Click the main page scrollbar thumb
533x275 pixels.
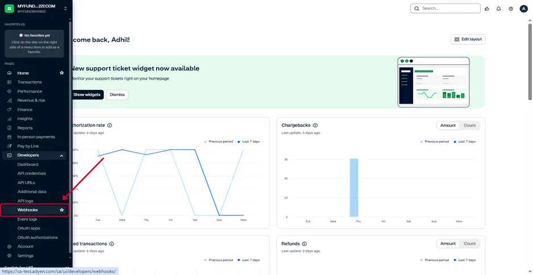tap(530, 61)
